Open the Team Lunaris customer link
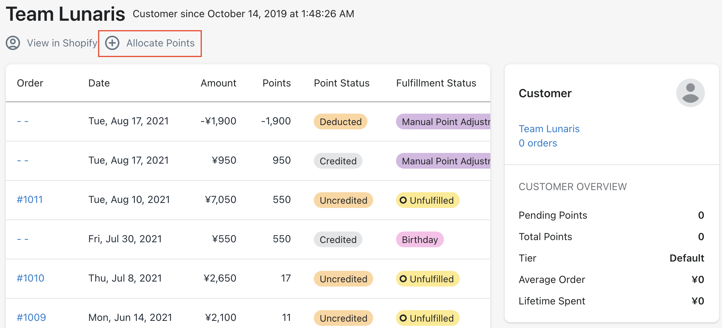Viewport: 722px width, 328px height. click(549, 129)
